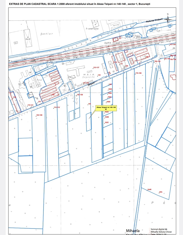The image size is (183, 235).
Task: Click the large 'Mihaela' signature name
Action: 133,231
